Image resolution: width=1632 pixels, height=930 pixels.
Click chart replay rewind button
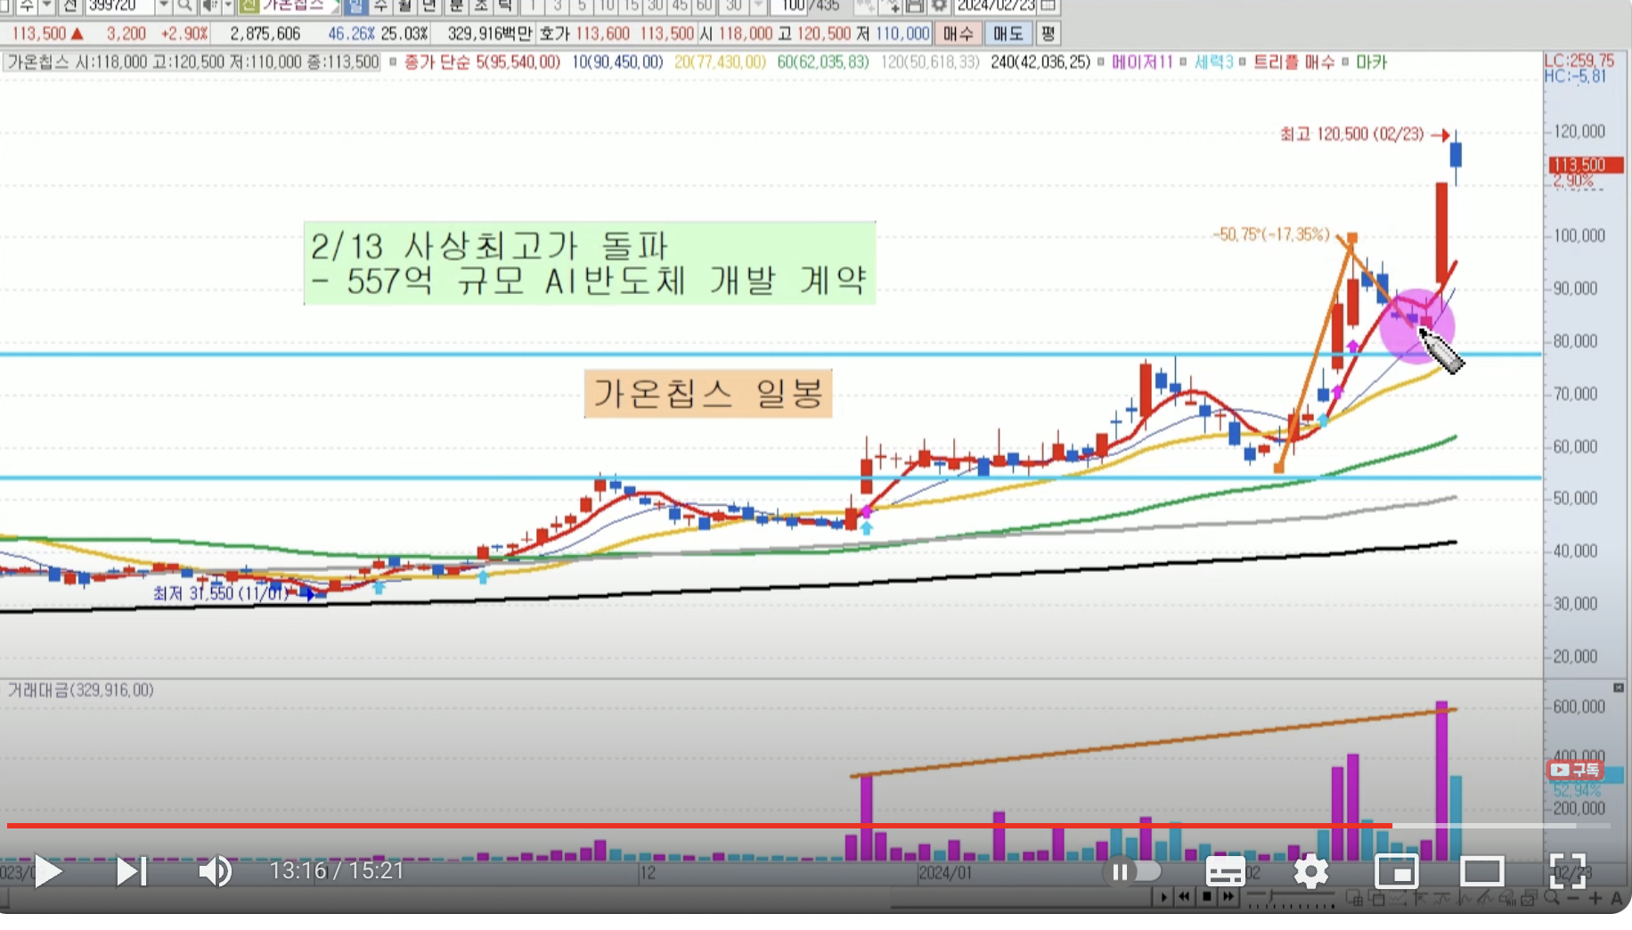(1185, 897)
